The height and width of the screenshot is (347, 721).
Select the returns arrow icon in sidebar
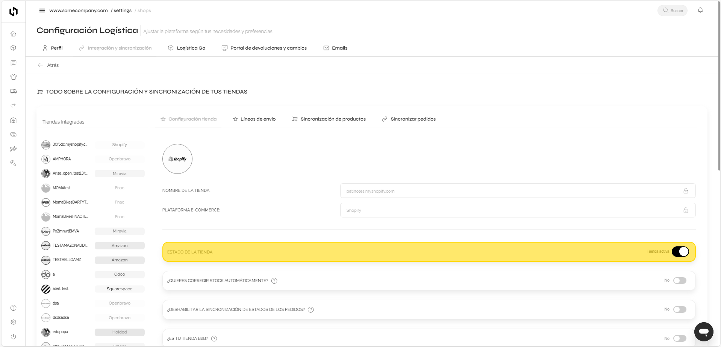[x=13, y=106]
